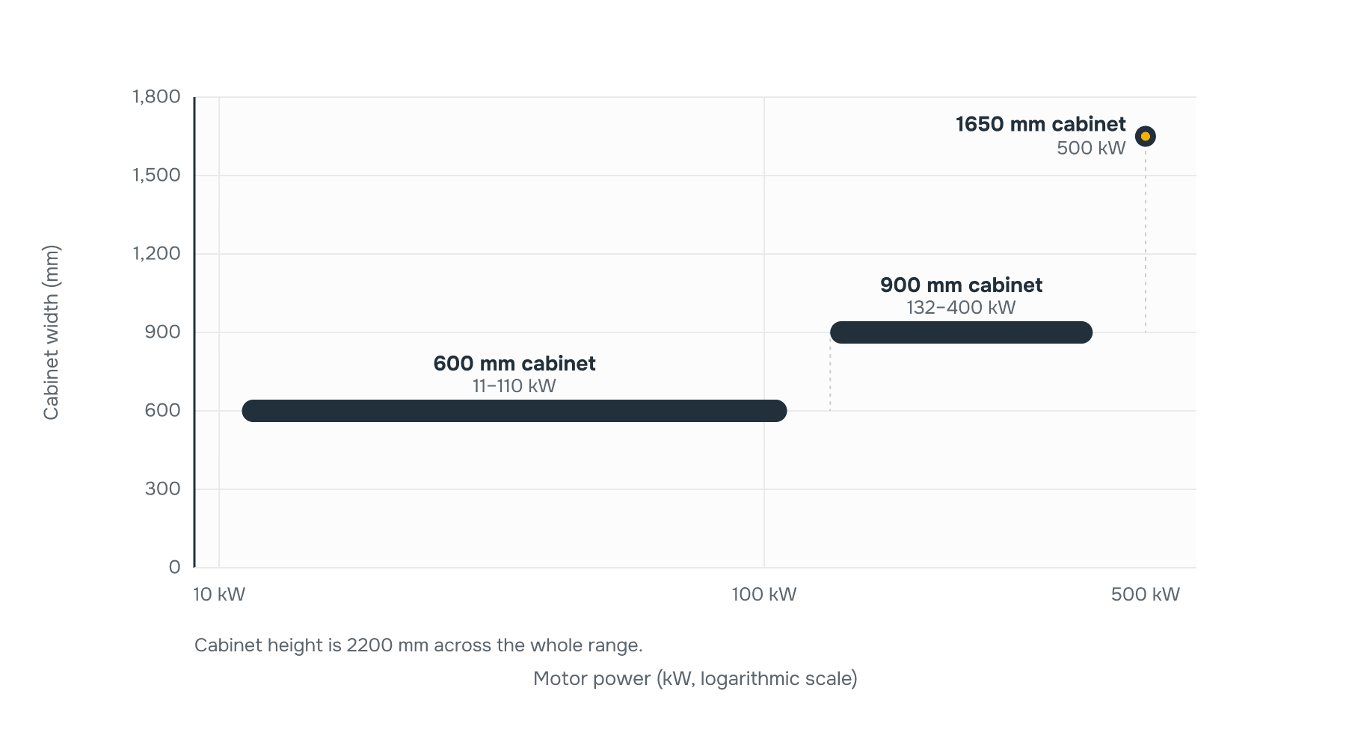Click the '900 mm cabinet' label
Viewport: 1346px width, 747px height.
pos(961,285)
